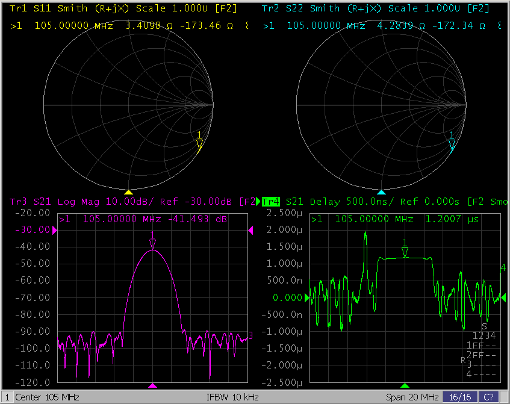Click marker 1 on the S22 Smith chart
The height and width of the screenshot is (404, 510).
[452, 144]
